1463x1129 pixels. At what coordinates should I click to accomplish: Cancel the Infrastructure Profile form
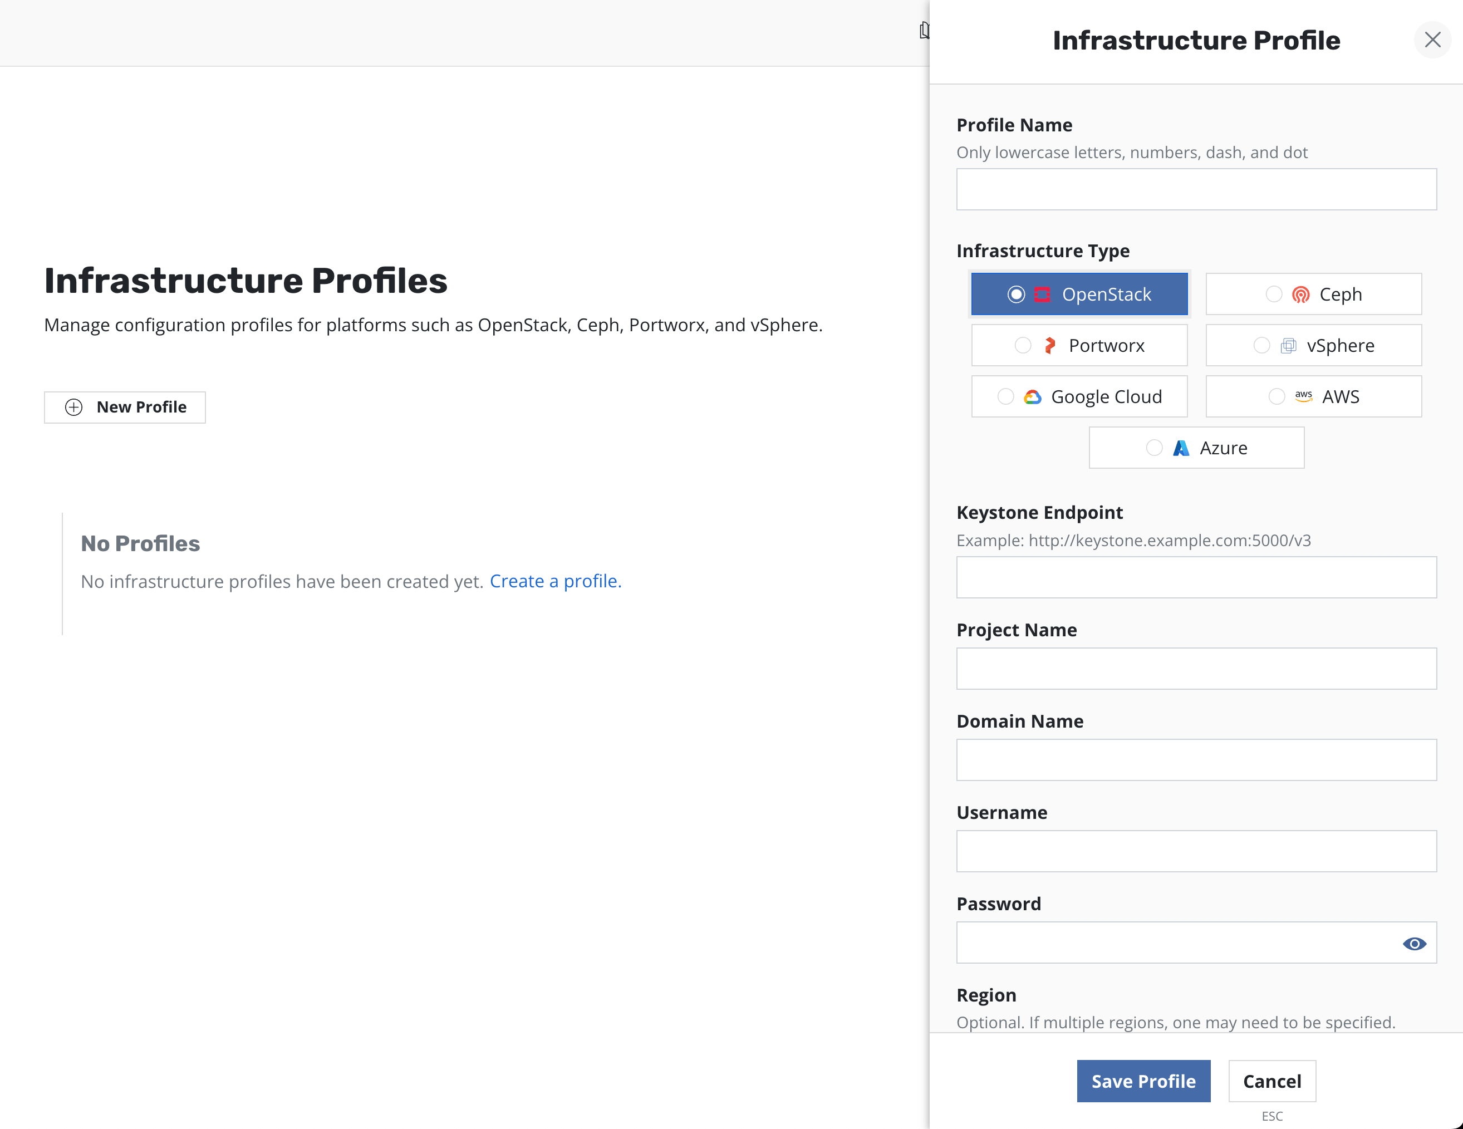pos(1271,1081)
